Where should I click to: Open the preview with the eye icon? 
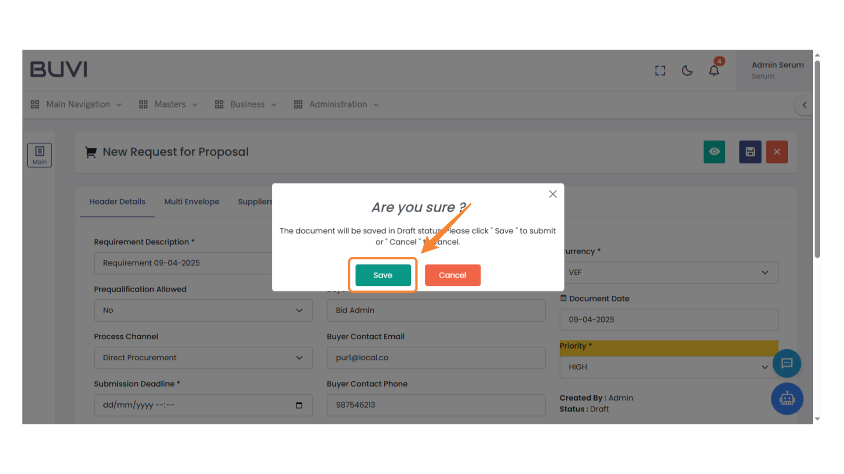(714, 152)
